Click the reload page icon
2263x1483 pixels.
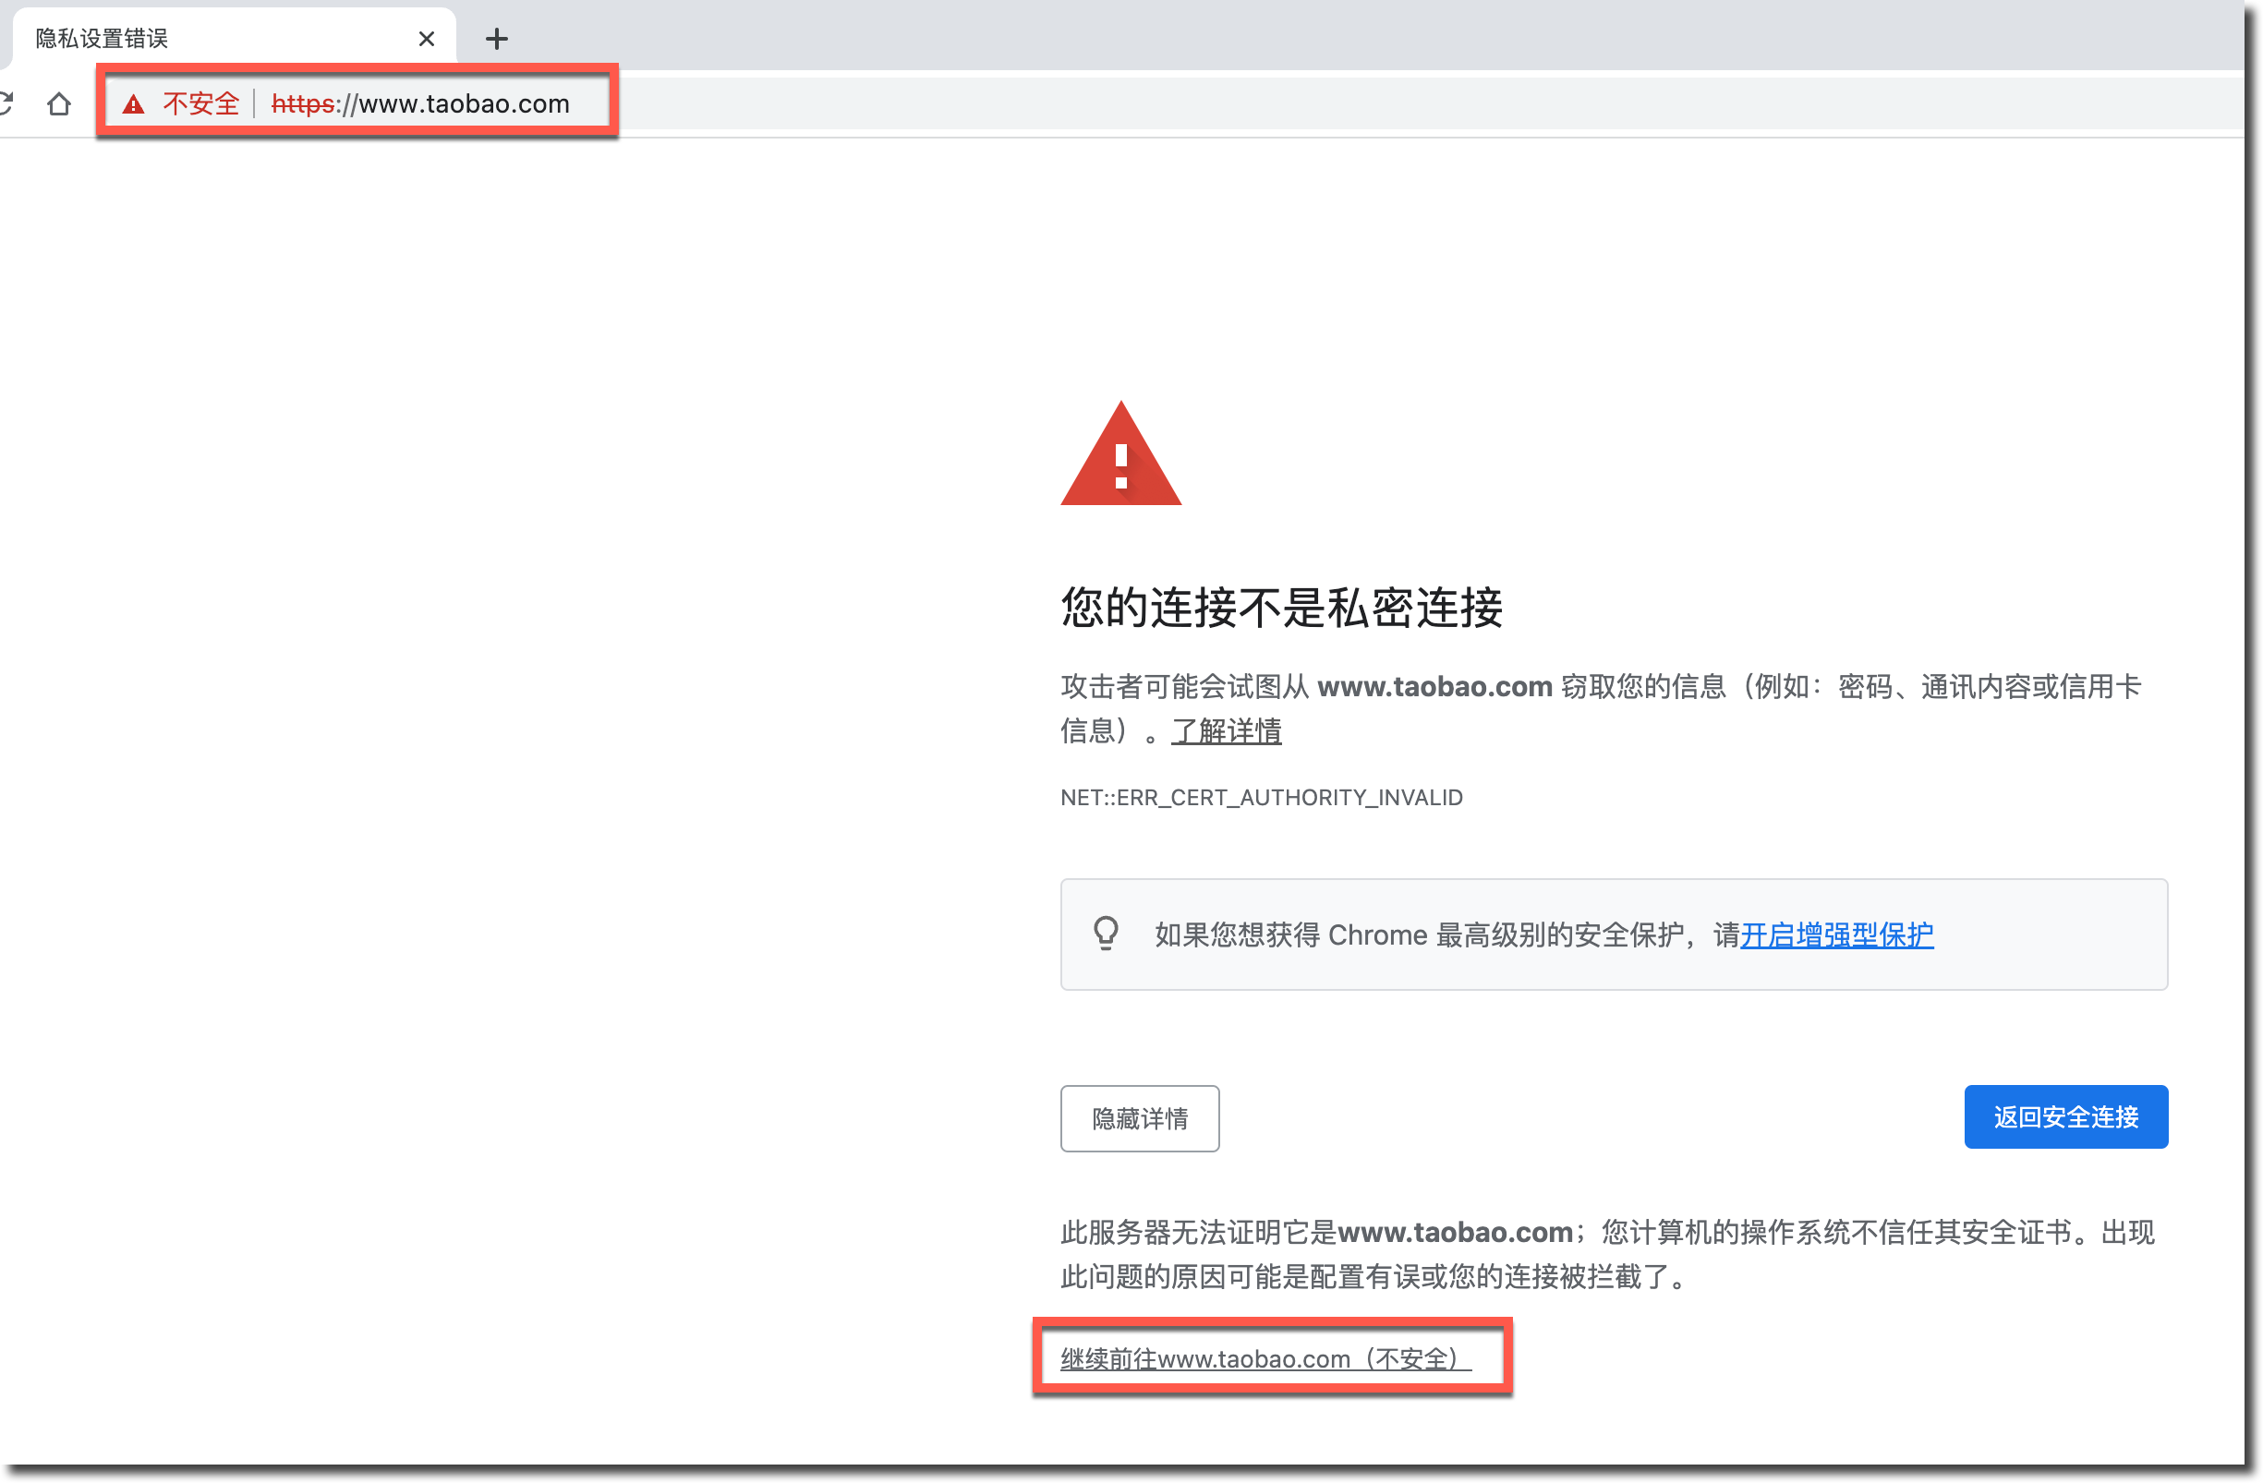pyautogui.click(x=6, y=103)
